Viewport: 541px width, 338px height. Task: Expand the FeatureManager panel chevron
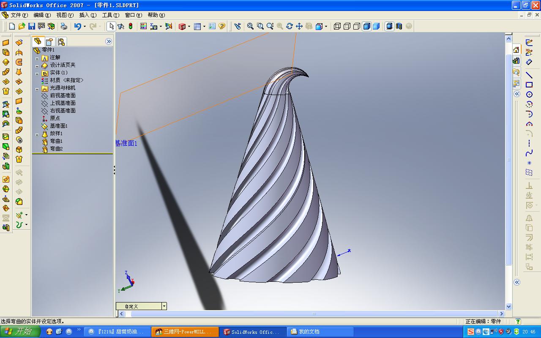(x=109, y=41)
